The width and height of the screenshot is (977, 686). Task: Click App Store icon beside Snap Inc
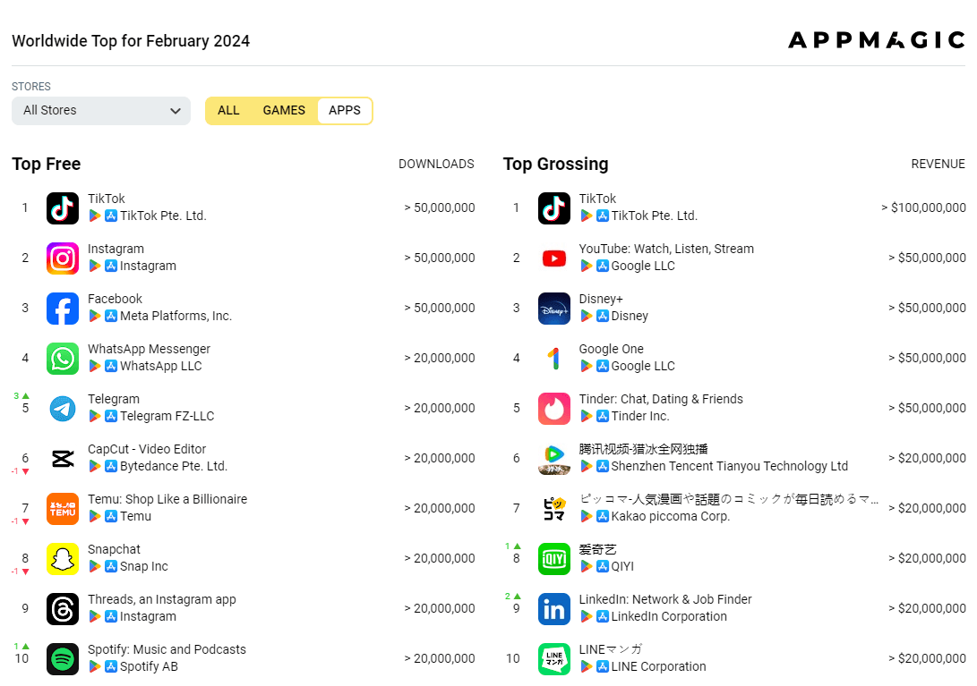(111, 566)
